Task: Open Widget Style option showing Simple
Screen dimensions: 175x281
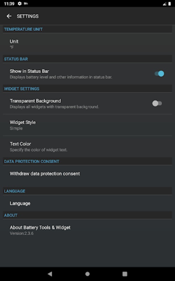Action: point(87,125)
